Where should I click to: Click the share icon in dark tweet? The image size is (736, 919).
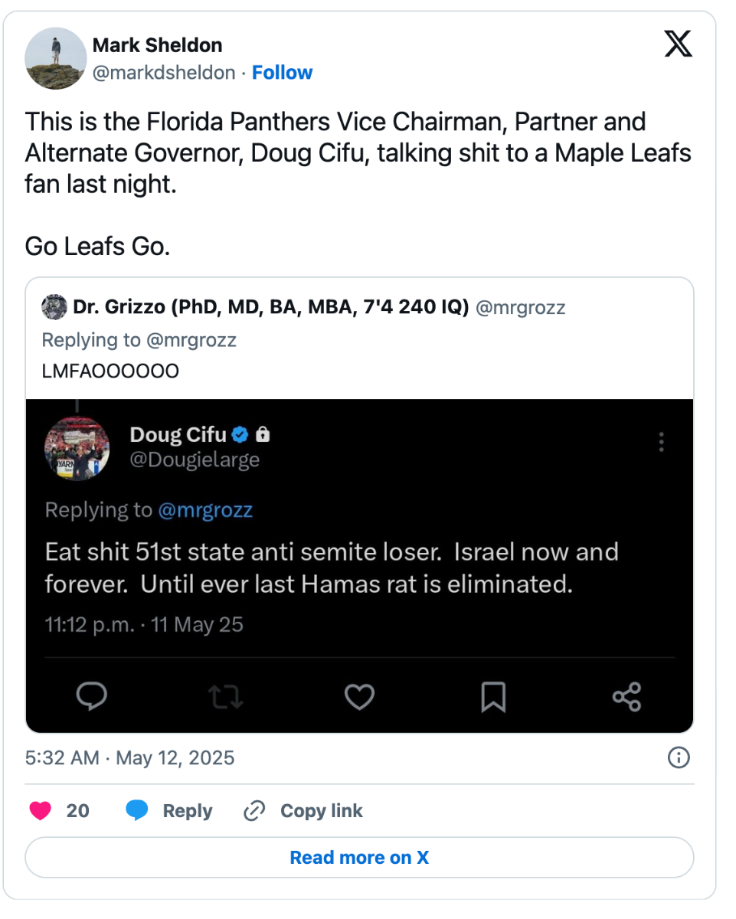[x=626, y=695]
